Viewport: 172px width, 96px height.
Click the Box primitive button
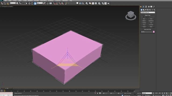144,19
